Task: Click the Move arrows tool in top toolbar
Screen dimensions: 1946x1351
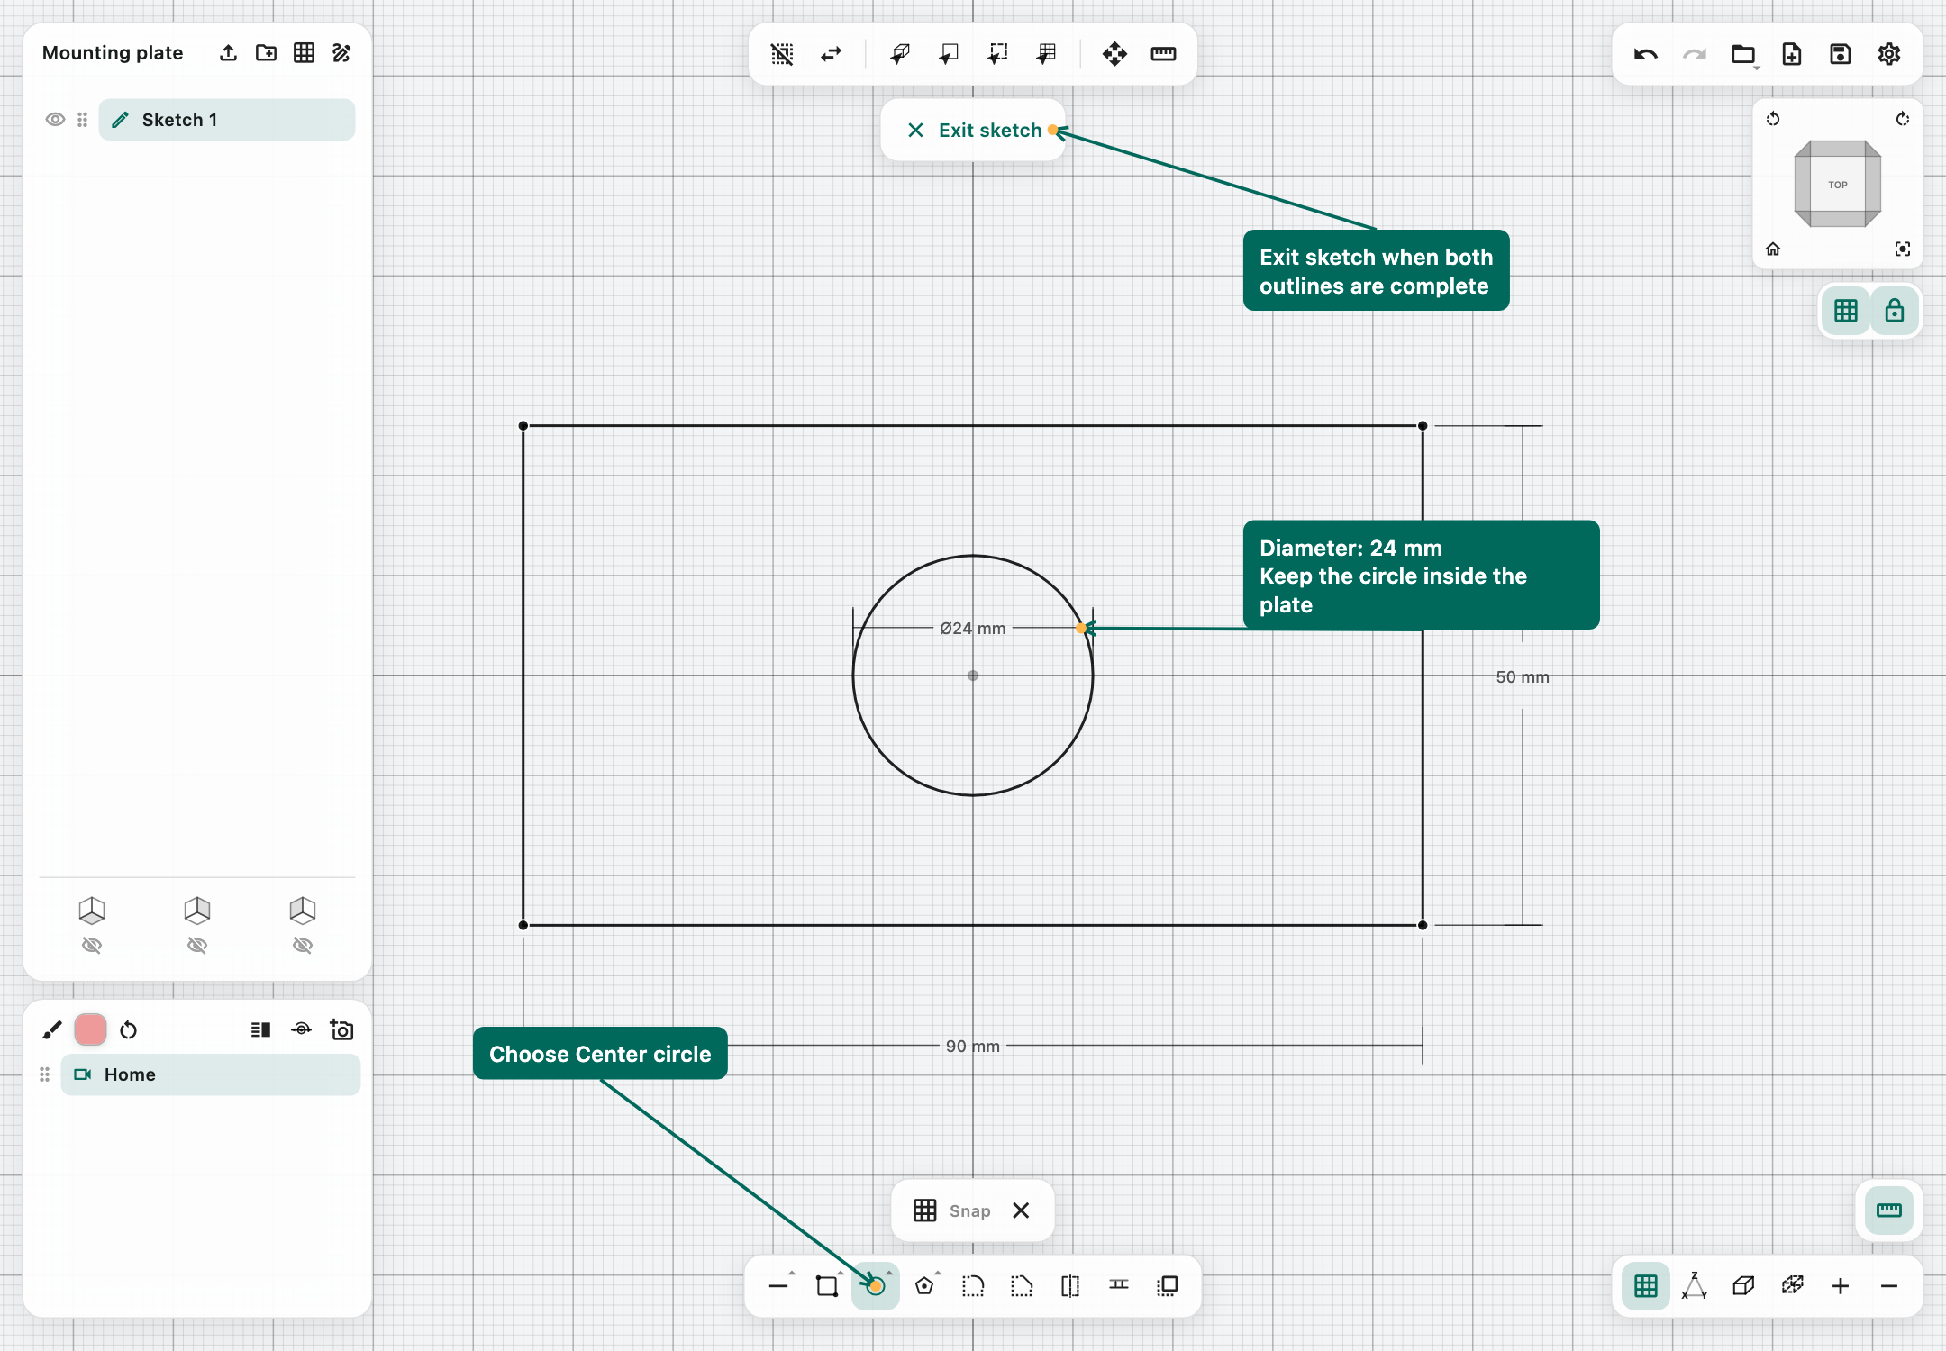Action: (x=1114, y=54)
